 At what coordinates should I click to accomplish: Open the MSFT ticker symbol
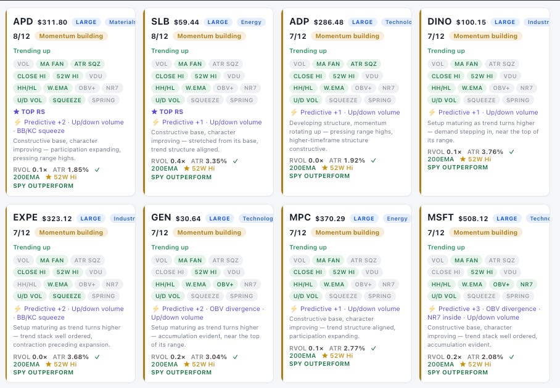tap(441, 217)
